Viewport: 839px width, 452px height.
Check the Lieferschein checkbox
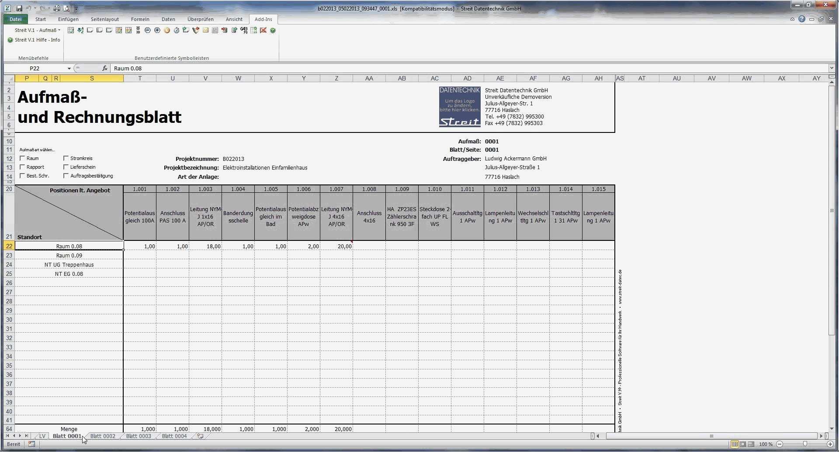[66, 167]
